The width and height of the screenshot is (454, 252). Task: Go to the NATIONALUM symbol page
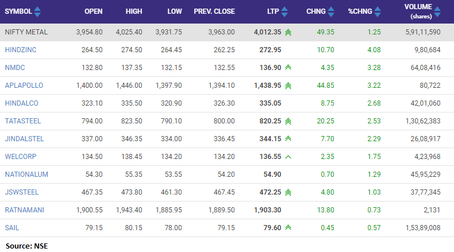click(x=26, y=175)
